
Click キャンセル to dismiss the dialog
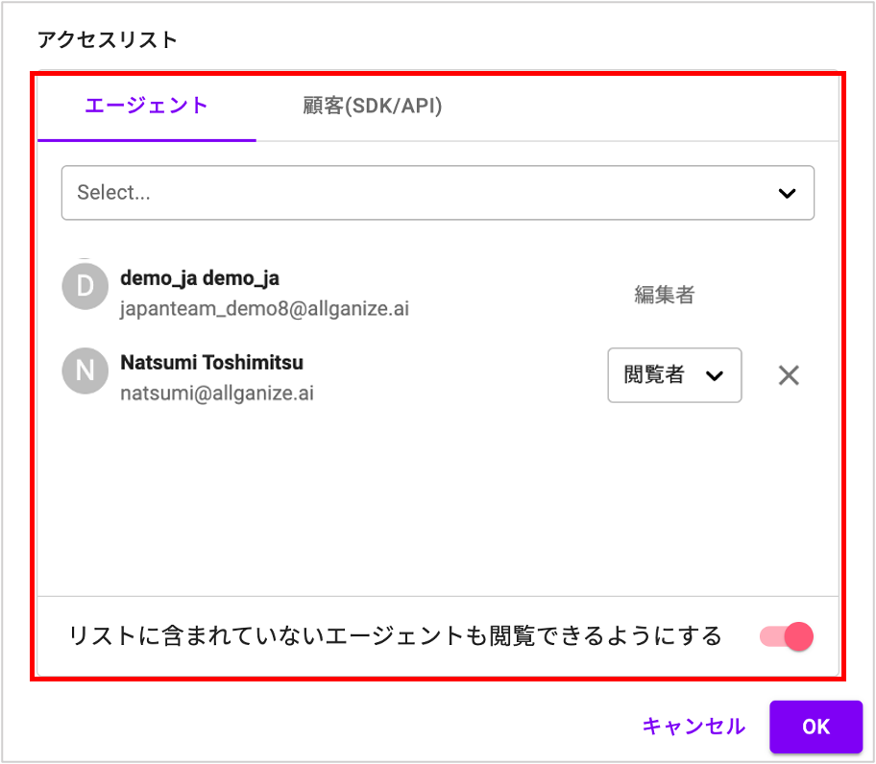[x=693, y=727]
